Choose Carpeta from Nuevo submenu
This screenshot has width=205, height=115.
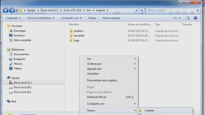point(165,111)
